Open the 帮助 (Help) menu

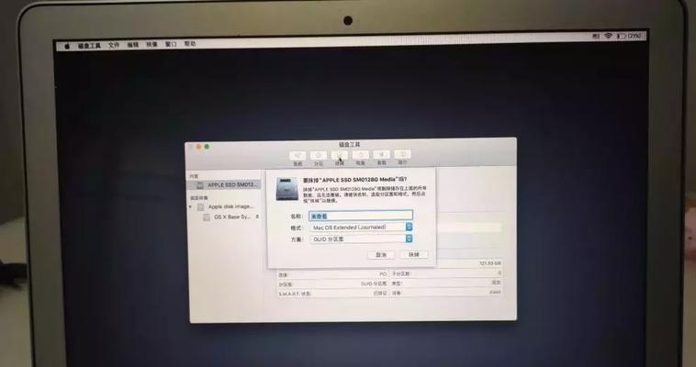190,44
